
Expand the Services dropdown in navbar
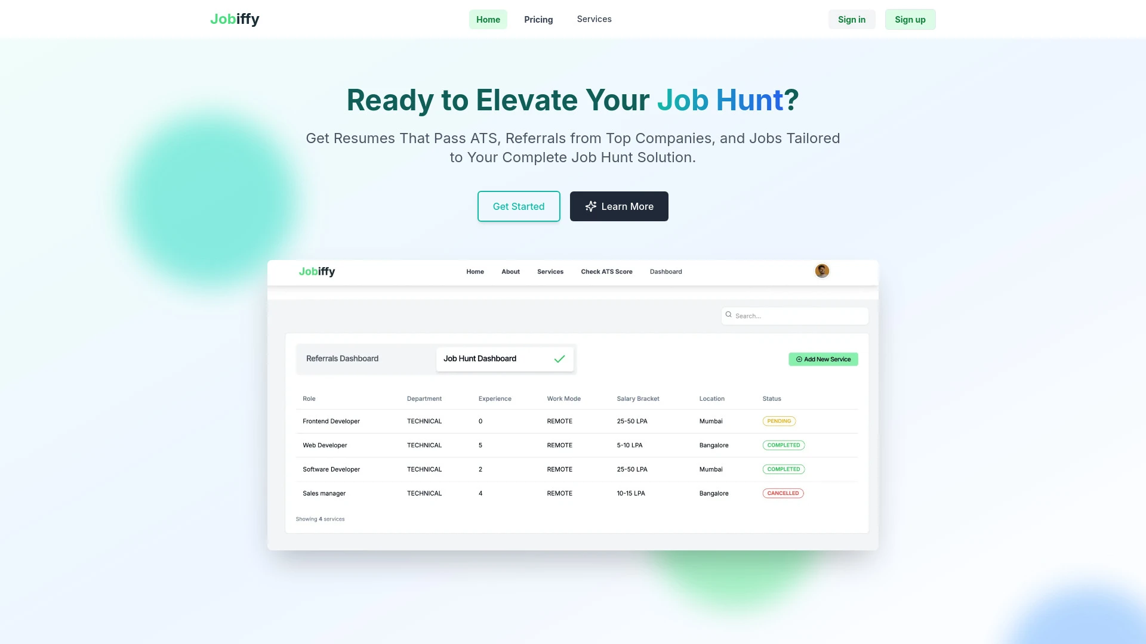(x=593, y=19)
